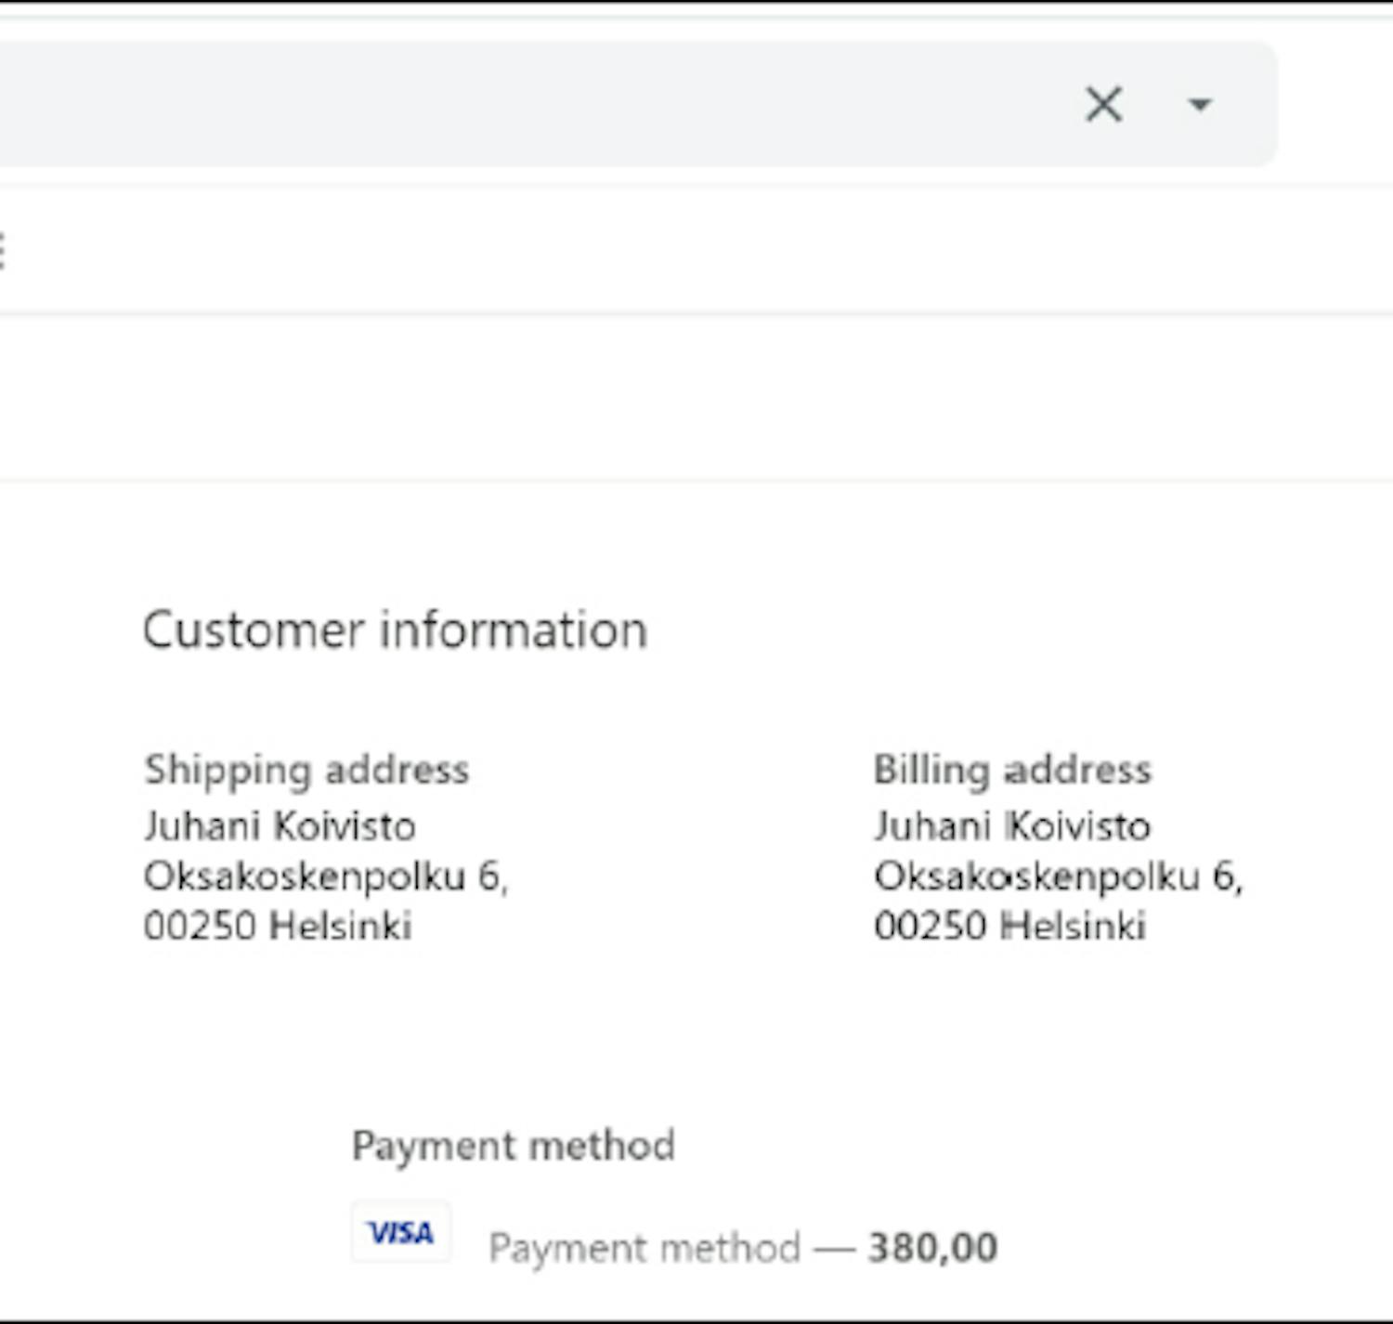Click the Customer information heading
Viewport: 1393px width, 1324px height.
[395, 630]
